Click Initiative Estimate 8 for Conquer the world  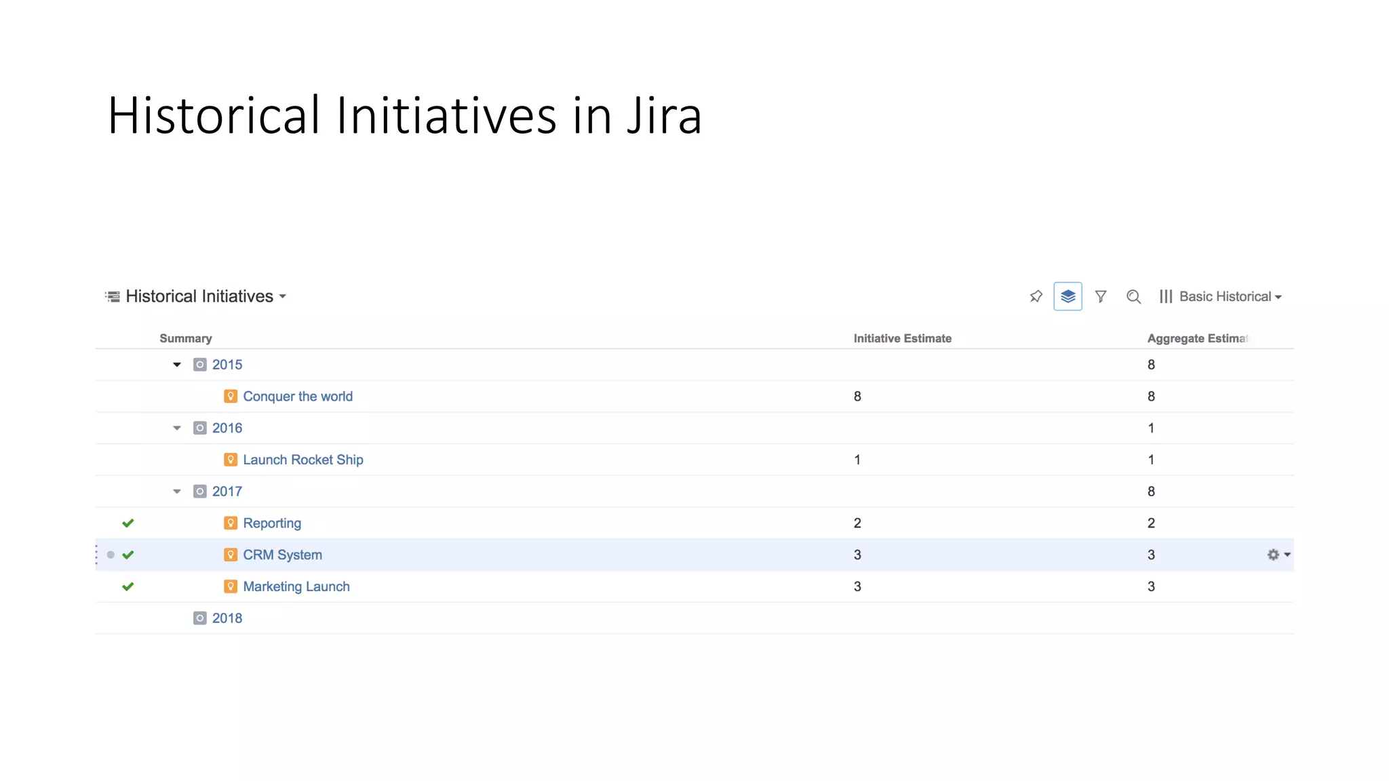coord(857,397)
